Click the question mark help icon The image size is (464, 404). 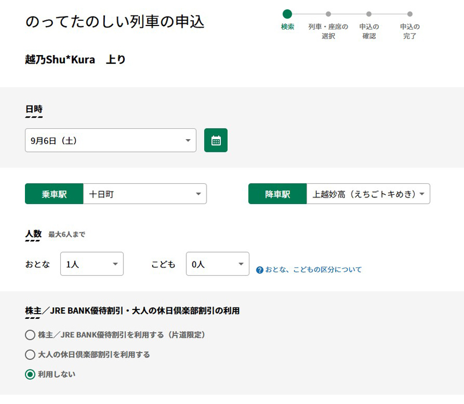[260, 270]
